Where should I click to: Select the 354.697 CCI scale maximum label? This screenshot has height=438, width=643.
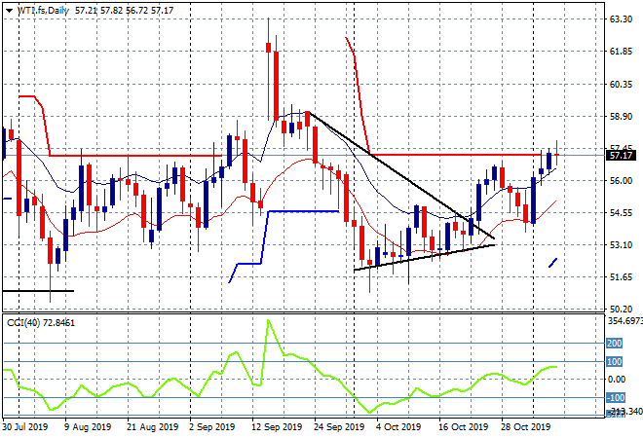[x=624, y=321]
